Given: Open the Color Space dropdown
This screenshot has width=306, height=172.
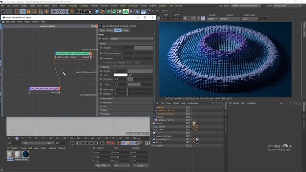Looking at the screenshot, I should [250, 19].
